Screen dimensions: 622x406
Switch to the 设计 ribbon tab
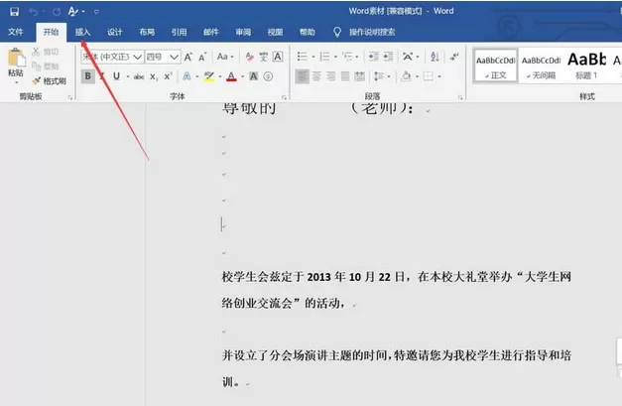[x=115, y=32]
